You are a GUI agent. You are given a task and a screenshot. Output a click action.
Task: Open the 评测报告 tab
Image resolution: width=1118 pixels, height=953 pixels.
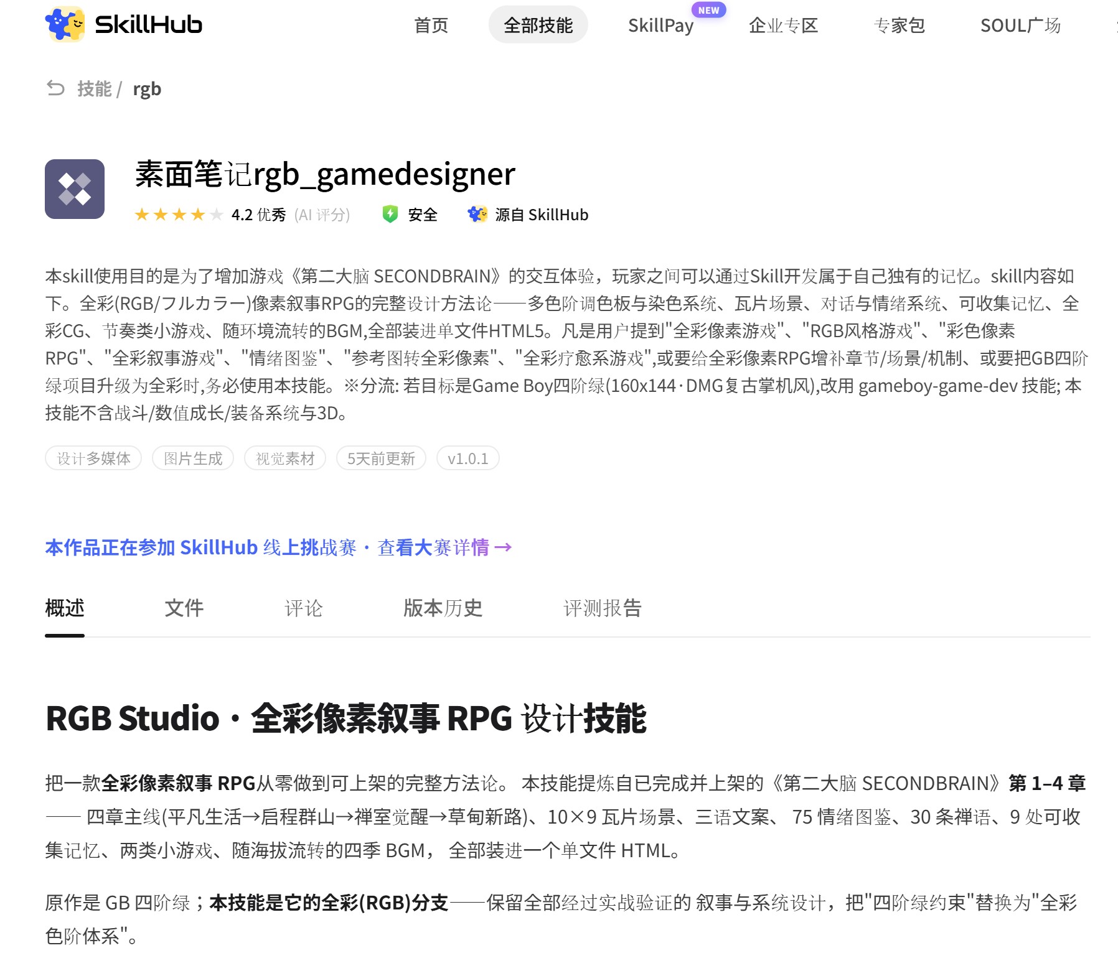[603, 608]
